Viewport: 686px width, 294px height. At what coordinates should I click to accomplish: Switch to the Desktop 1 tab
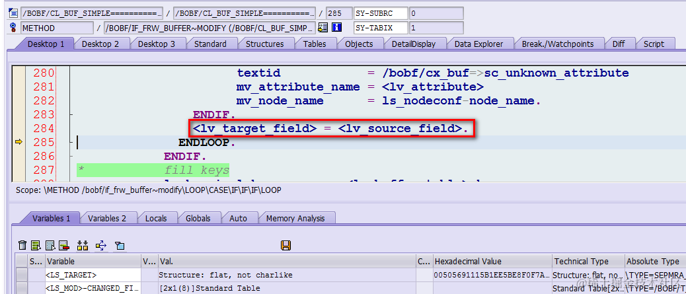[x=46, y=44]
